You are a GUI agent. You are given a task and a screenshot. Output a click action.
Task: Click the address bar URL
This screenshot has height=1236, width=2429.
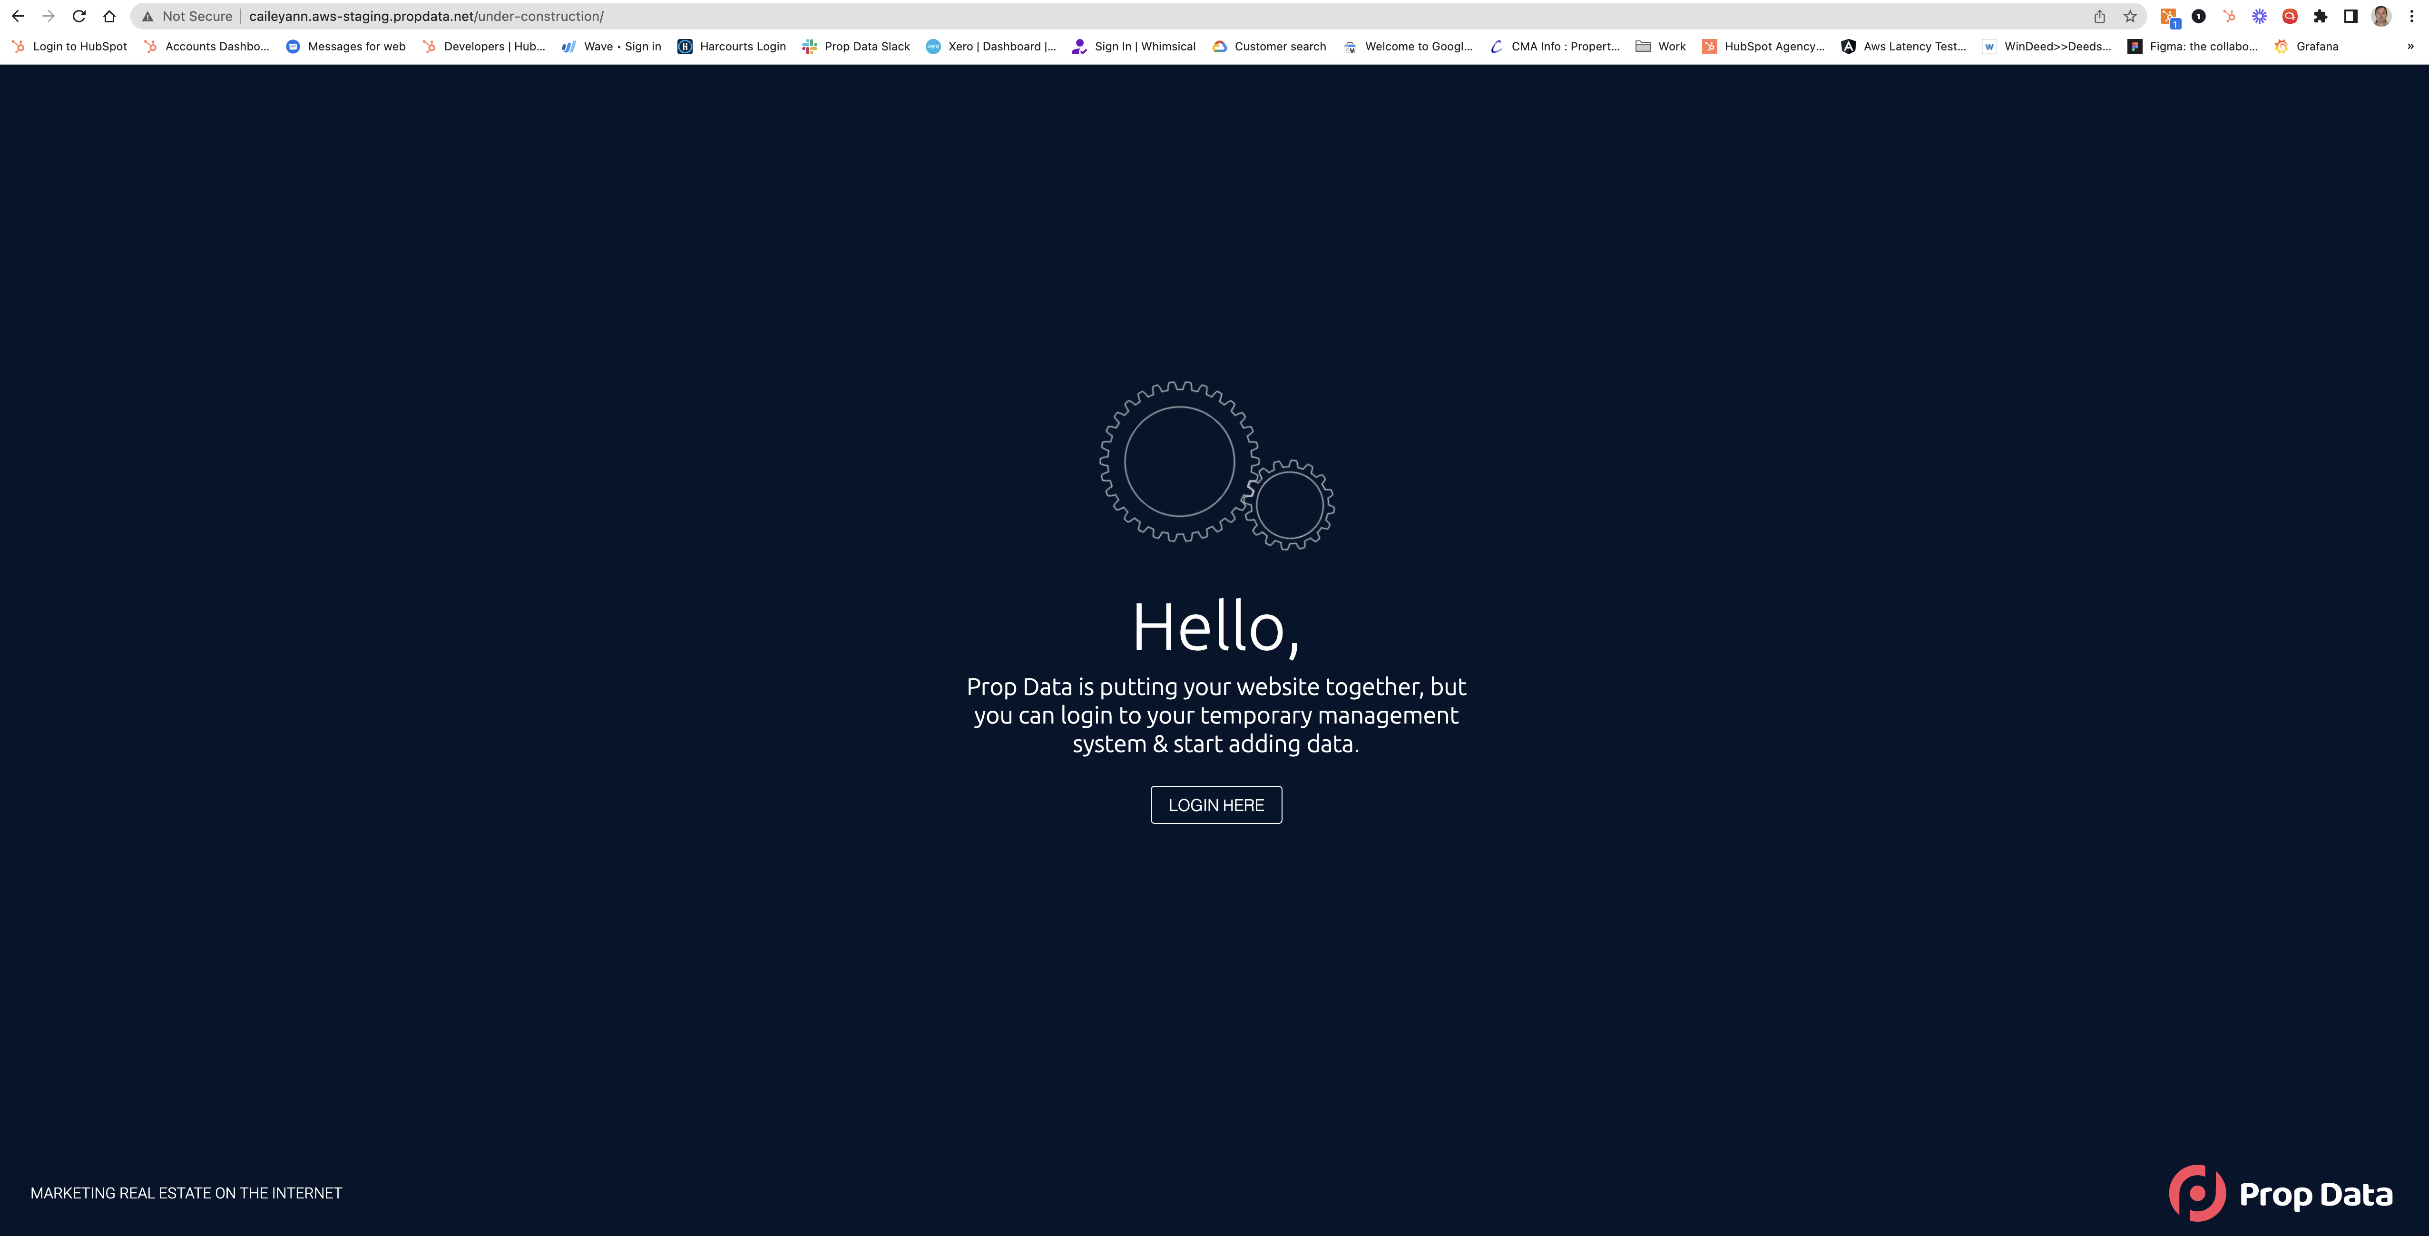point(426,16)
